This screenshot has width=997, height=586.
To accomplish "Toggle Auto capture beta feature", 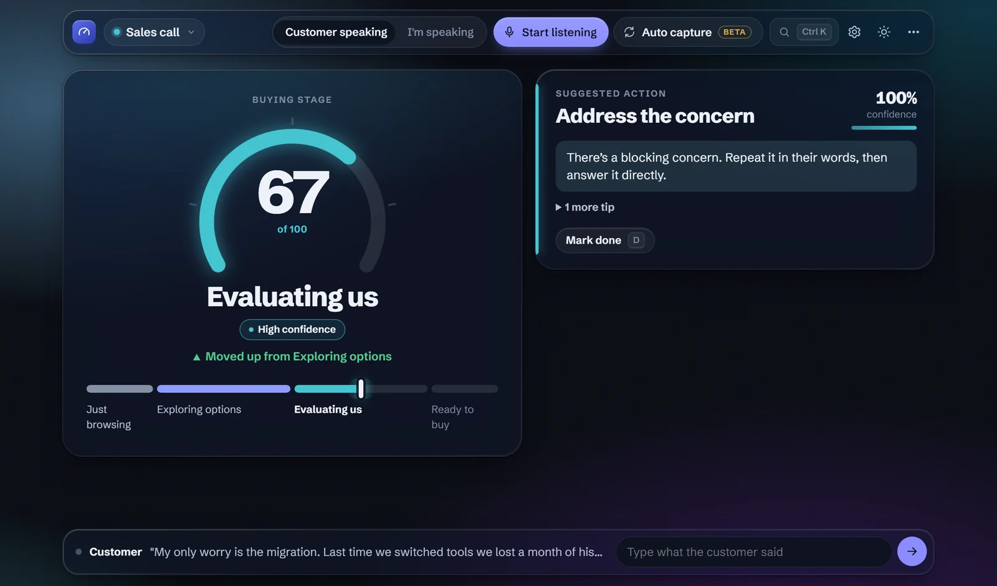I will 688,32.
